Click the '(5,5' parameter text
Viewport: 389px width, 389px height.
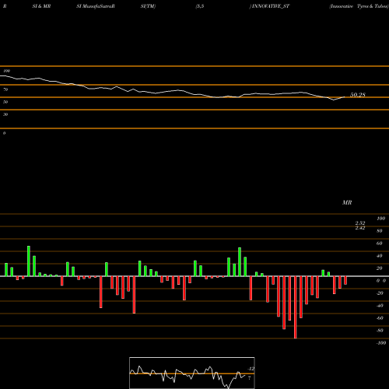[x=200, y=6]
